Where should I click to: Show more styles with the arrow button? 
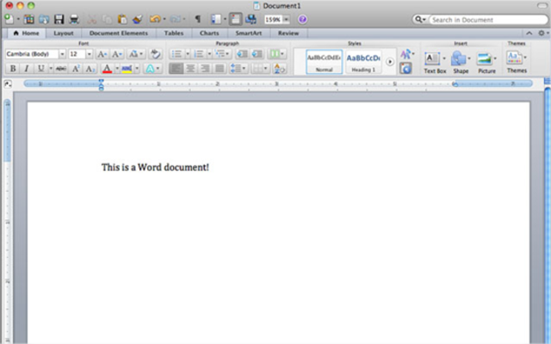pos(390,62)
